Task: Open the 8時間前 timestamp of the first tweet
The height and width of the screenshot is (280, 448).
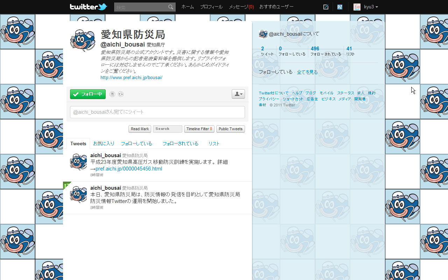Action: (x=97, y=175)
